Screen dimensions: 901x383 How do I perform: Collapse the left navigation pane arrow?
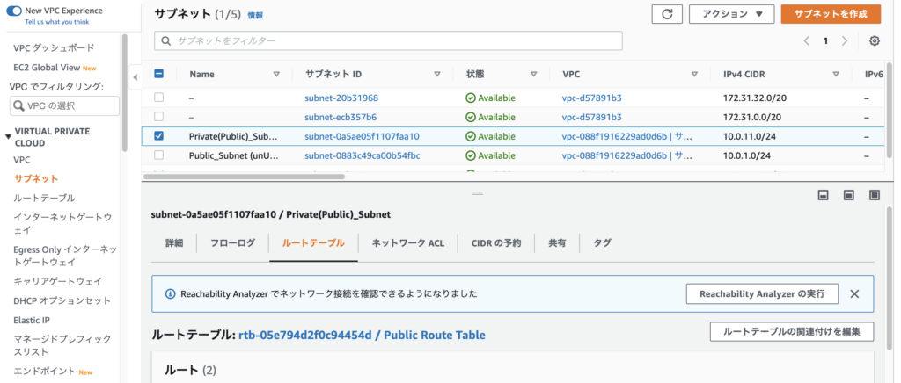[x=135, y=76]
